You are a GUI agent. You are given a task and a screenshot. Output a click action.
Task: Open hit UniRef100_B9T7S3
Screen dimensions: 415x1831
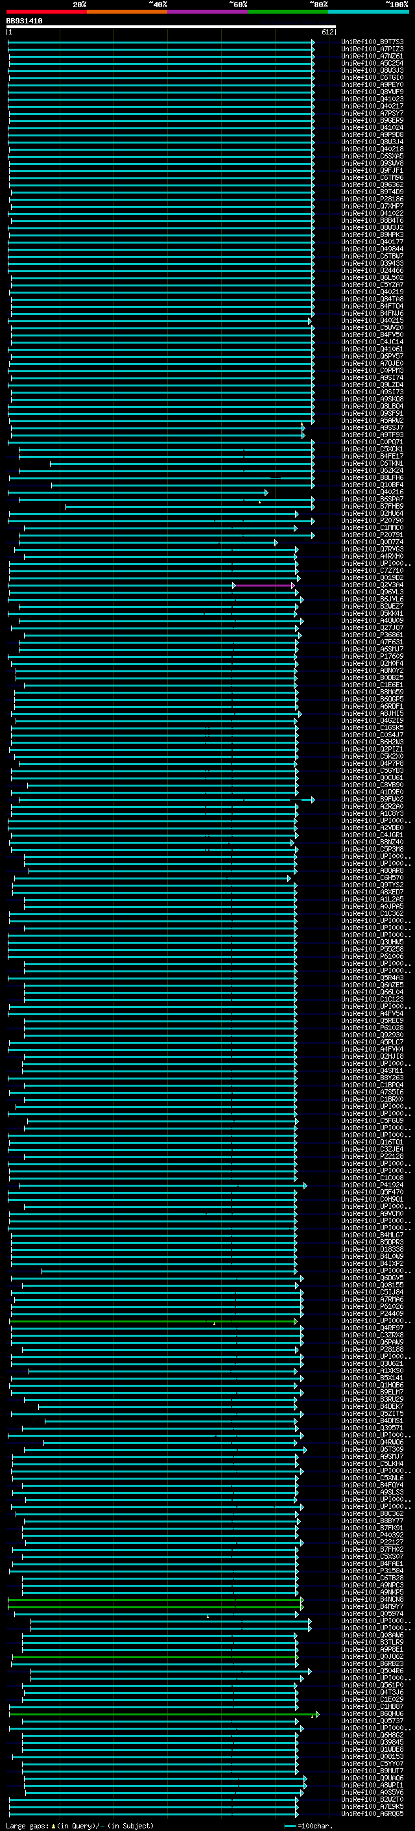(372, 42)
